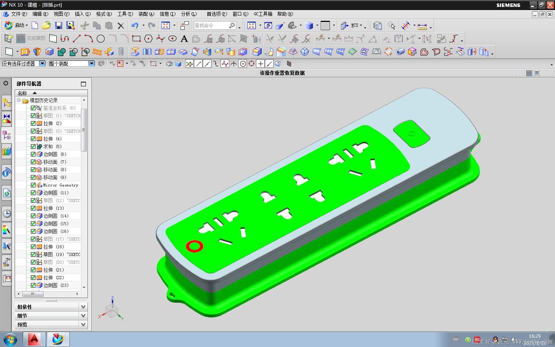This screenshot has height=347, width=555.
Task: Select the Text 'A' tool
Action: click(x=184, y=39)
